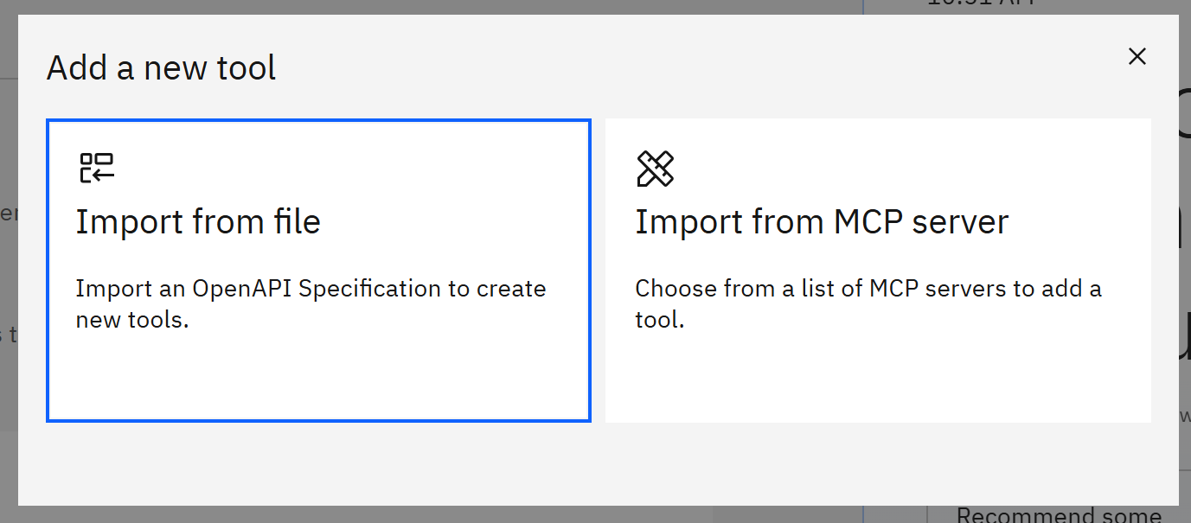Switch selection to the MCP server option
1191x523 pixels.
(878, 270)
